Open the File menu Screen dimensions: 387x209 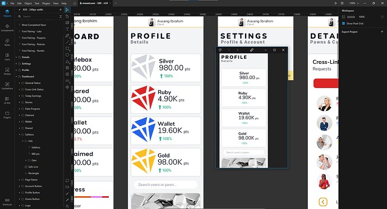(x=12, y=3)
